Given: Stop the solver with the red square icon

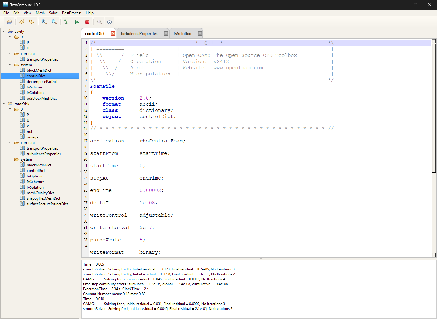Looking at the screenshot, I should coord(87,22).
